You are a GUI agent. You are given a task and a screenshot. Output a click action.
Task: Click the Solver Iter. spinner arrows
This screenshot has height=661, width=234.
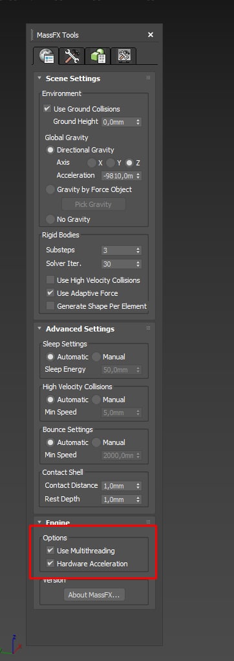(138, 264)
